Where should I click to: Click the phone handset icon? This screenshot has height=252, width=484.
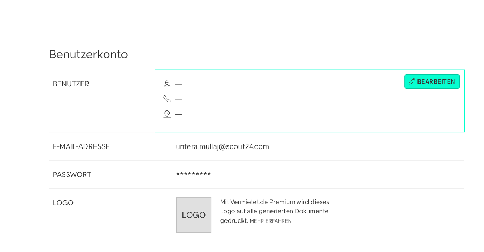coord(167,99)
